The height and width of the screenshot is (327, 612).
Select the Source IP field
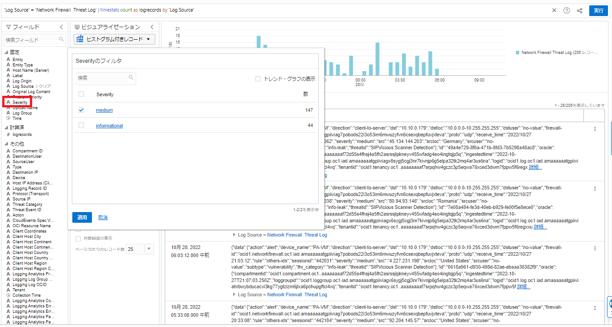pos(21,199)
